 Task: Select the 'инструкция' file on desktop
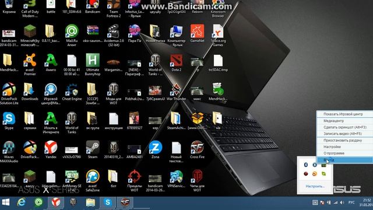tap(114, 121)
